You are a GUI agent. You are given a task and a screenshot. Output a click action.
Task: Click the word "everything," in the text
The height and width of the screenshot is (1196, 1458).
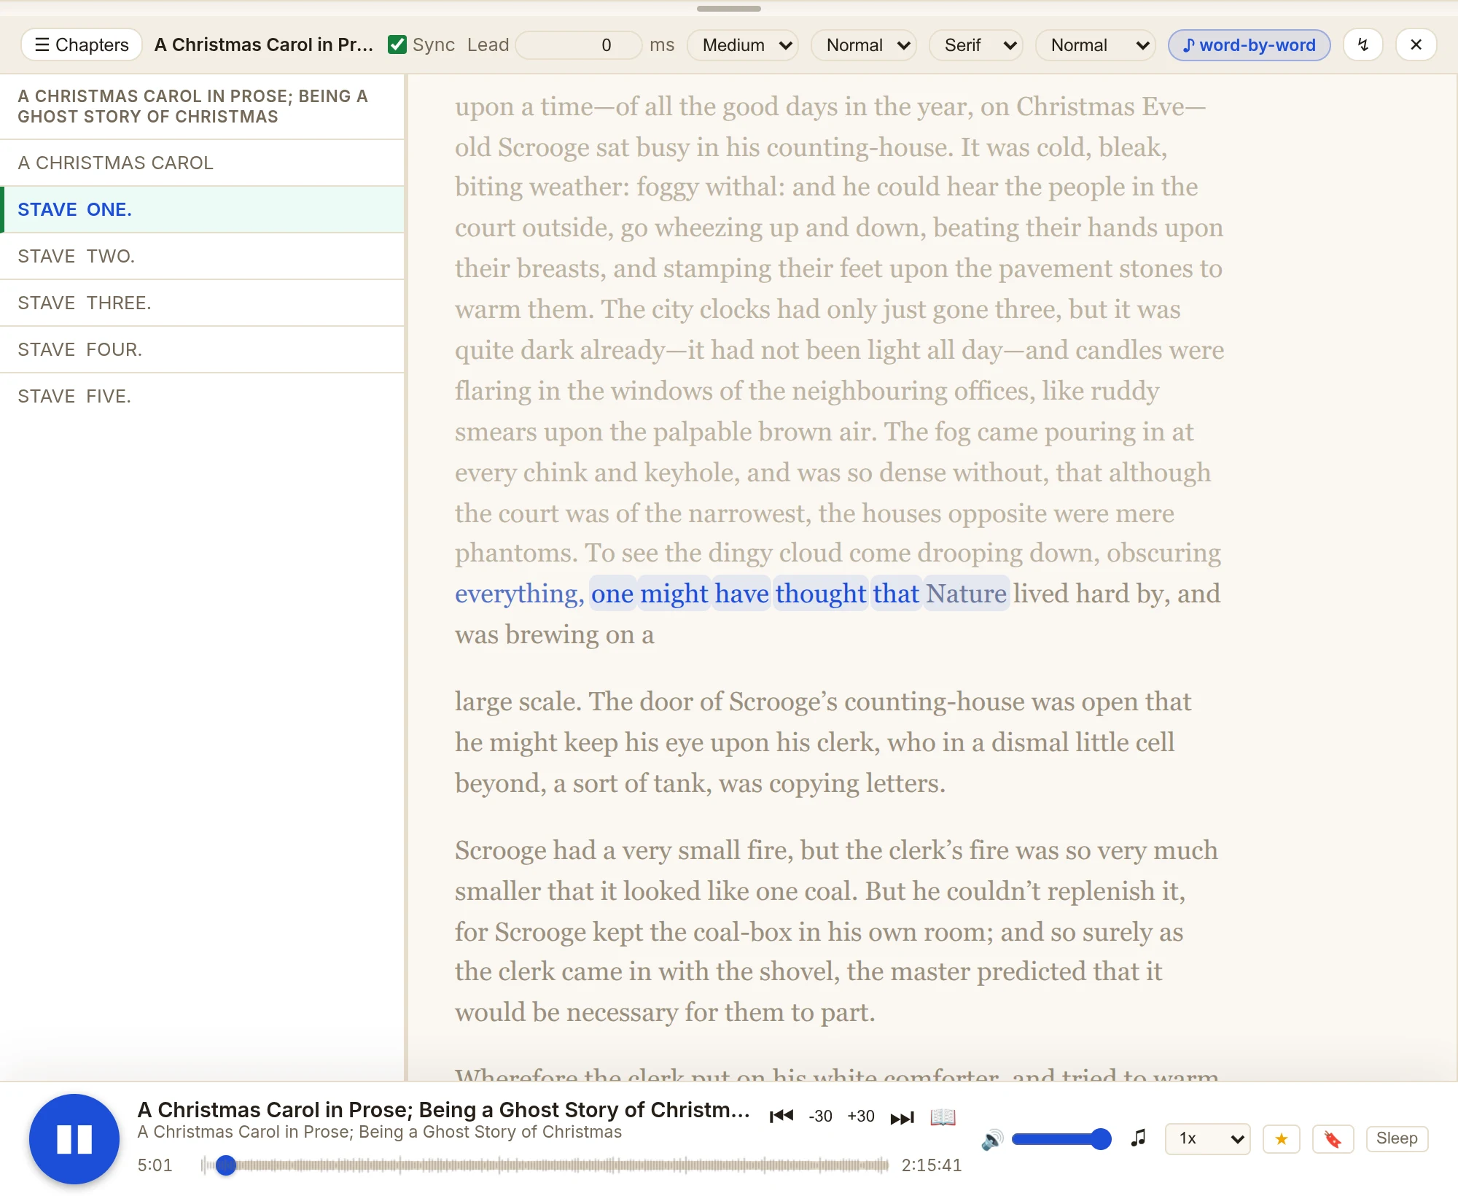tap(519, 594)
